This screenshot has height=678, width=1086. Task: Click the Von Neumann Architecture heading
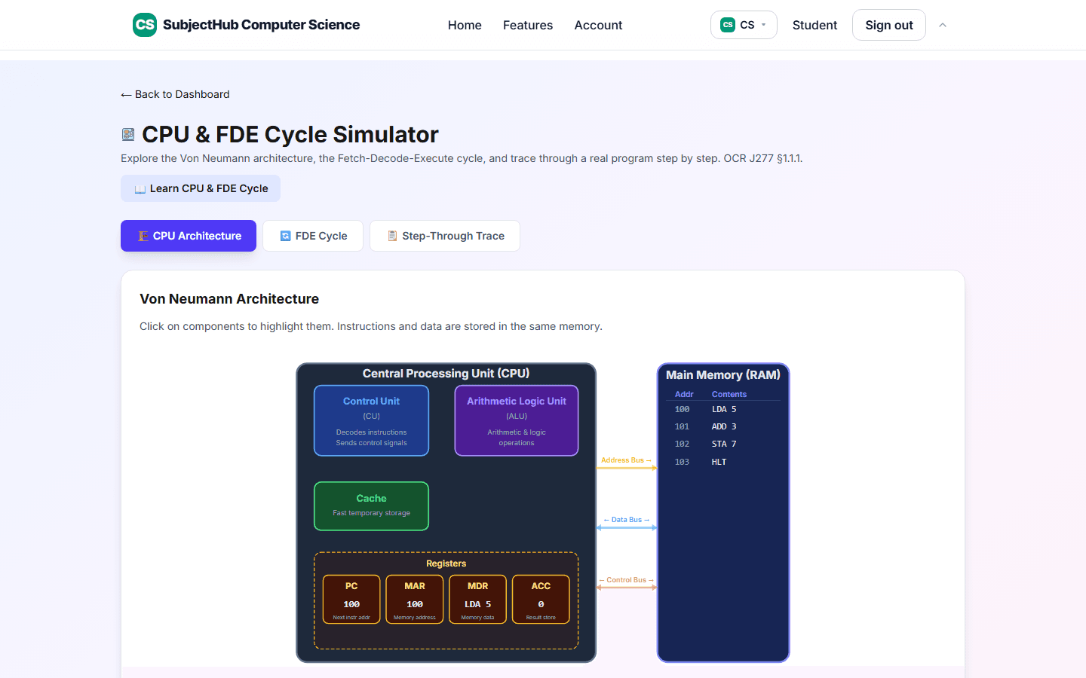click(x=229, y=299)
